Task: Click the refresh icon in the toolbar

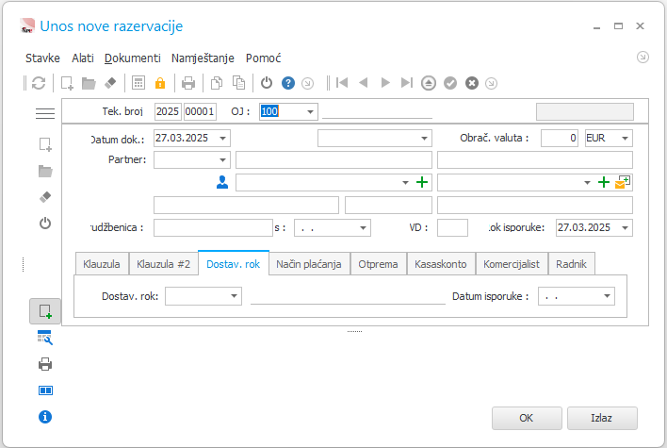Action: point(39,83)
